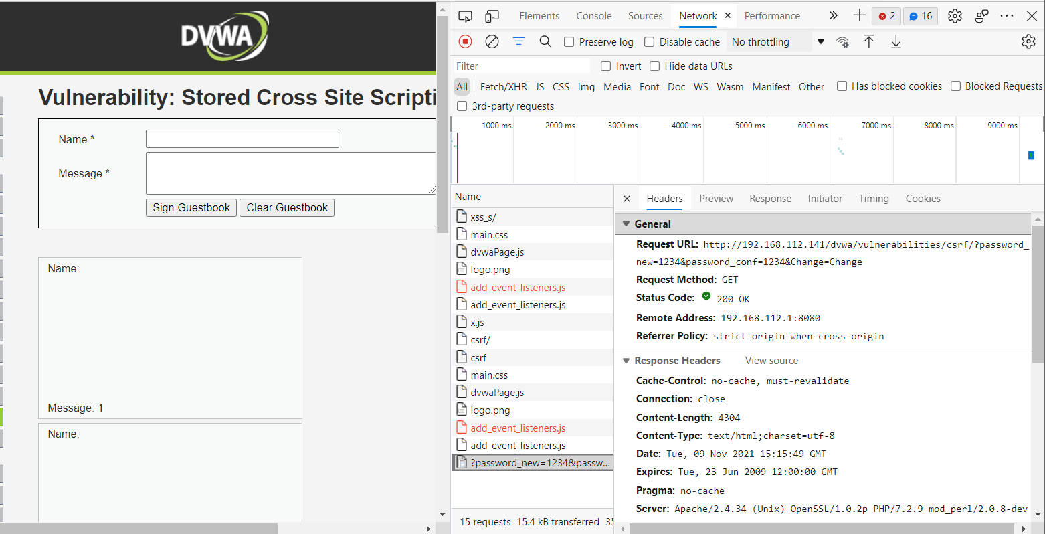Viewport: 1045px width, 534px height.
Task: Filter requests by JS type
Action: (539, 87)
